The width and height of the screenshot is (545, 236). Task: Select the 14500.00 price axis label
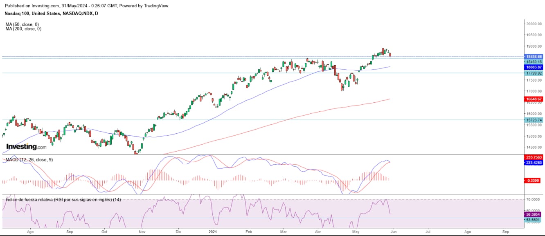coord(534,148)
